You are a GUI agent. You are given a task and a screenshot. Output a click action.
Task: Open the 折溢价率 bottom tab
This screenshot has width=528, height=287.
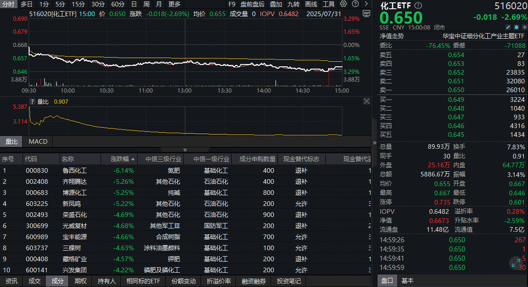tap(219, 281)
